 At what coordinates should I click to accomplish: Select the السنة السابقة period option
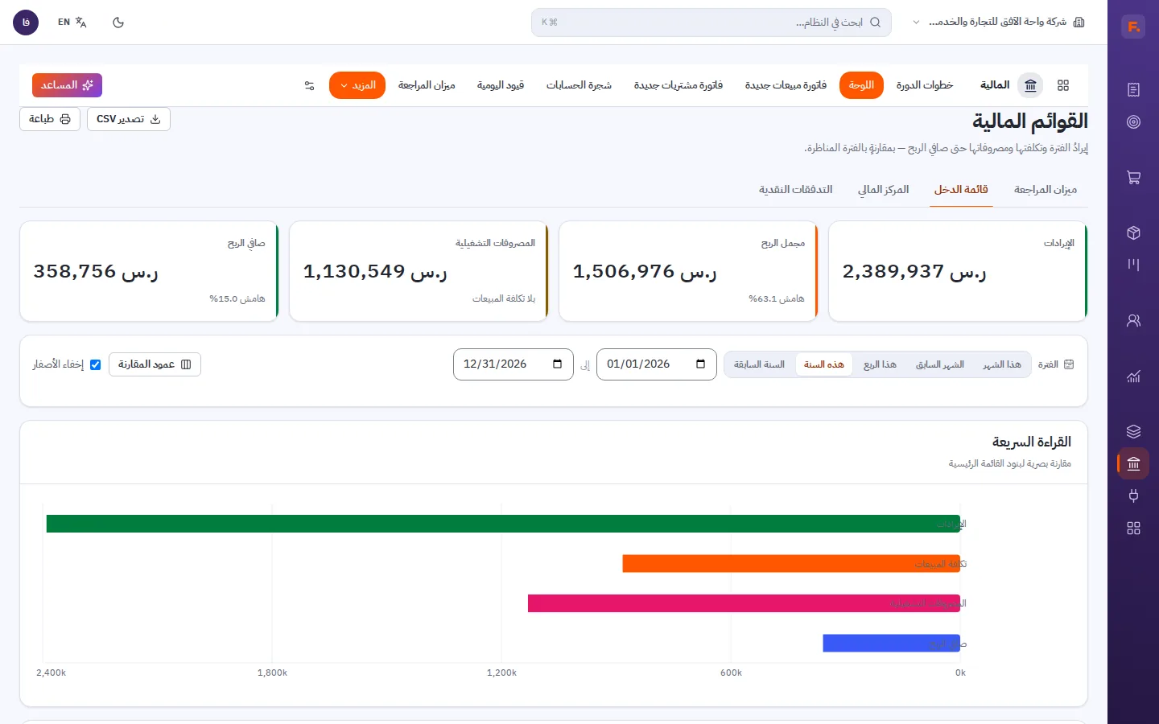759,364
